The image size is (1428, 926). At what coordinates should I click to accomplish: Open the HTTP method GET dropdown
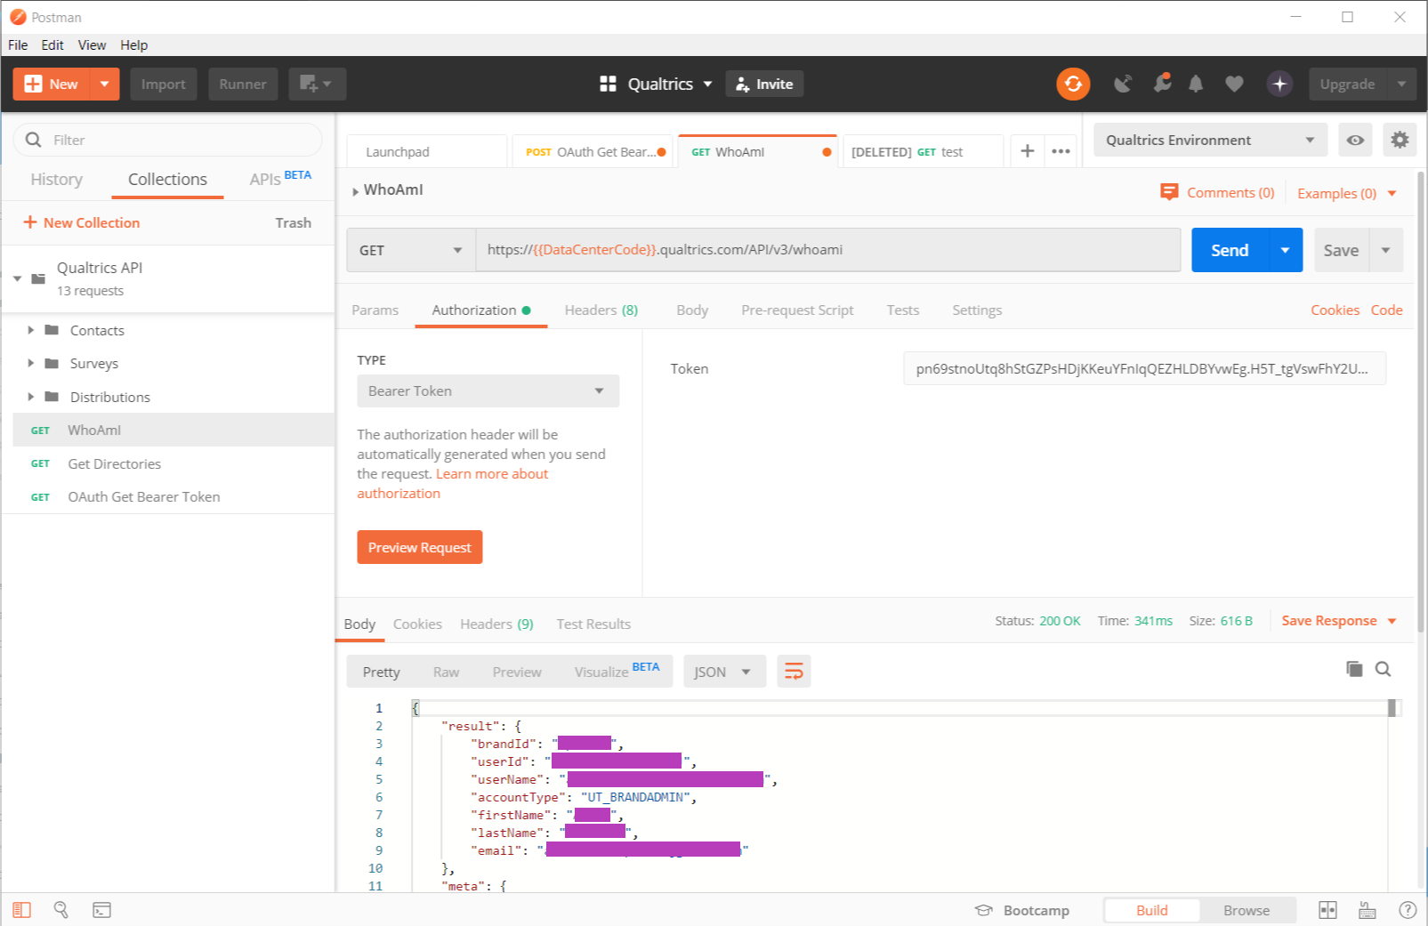(x=411, y=250)
